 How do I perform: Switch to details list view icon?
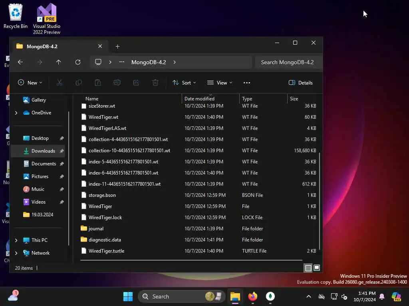tap(308, 268)
